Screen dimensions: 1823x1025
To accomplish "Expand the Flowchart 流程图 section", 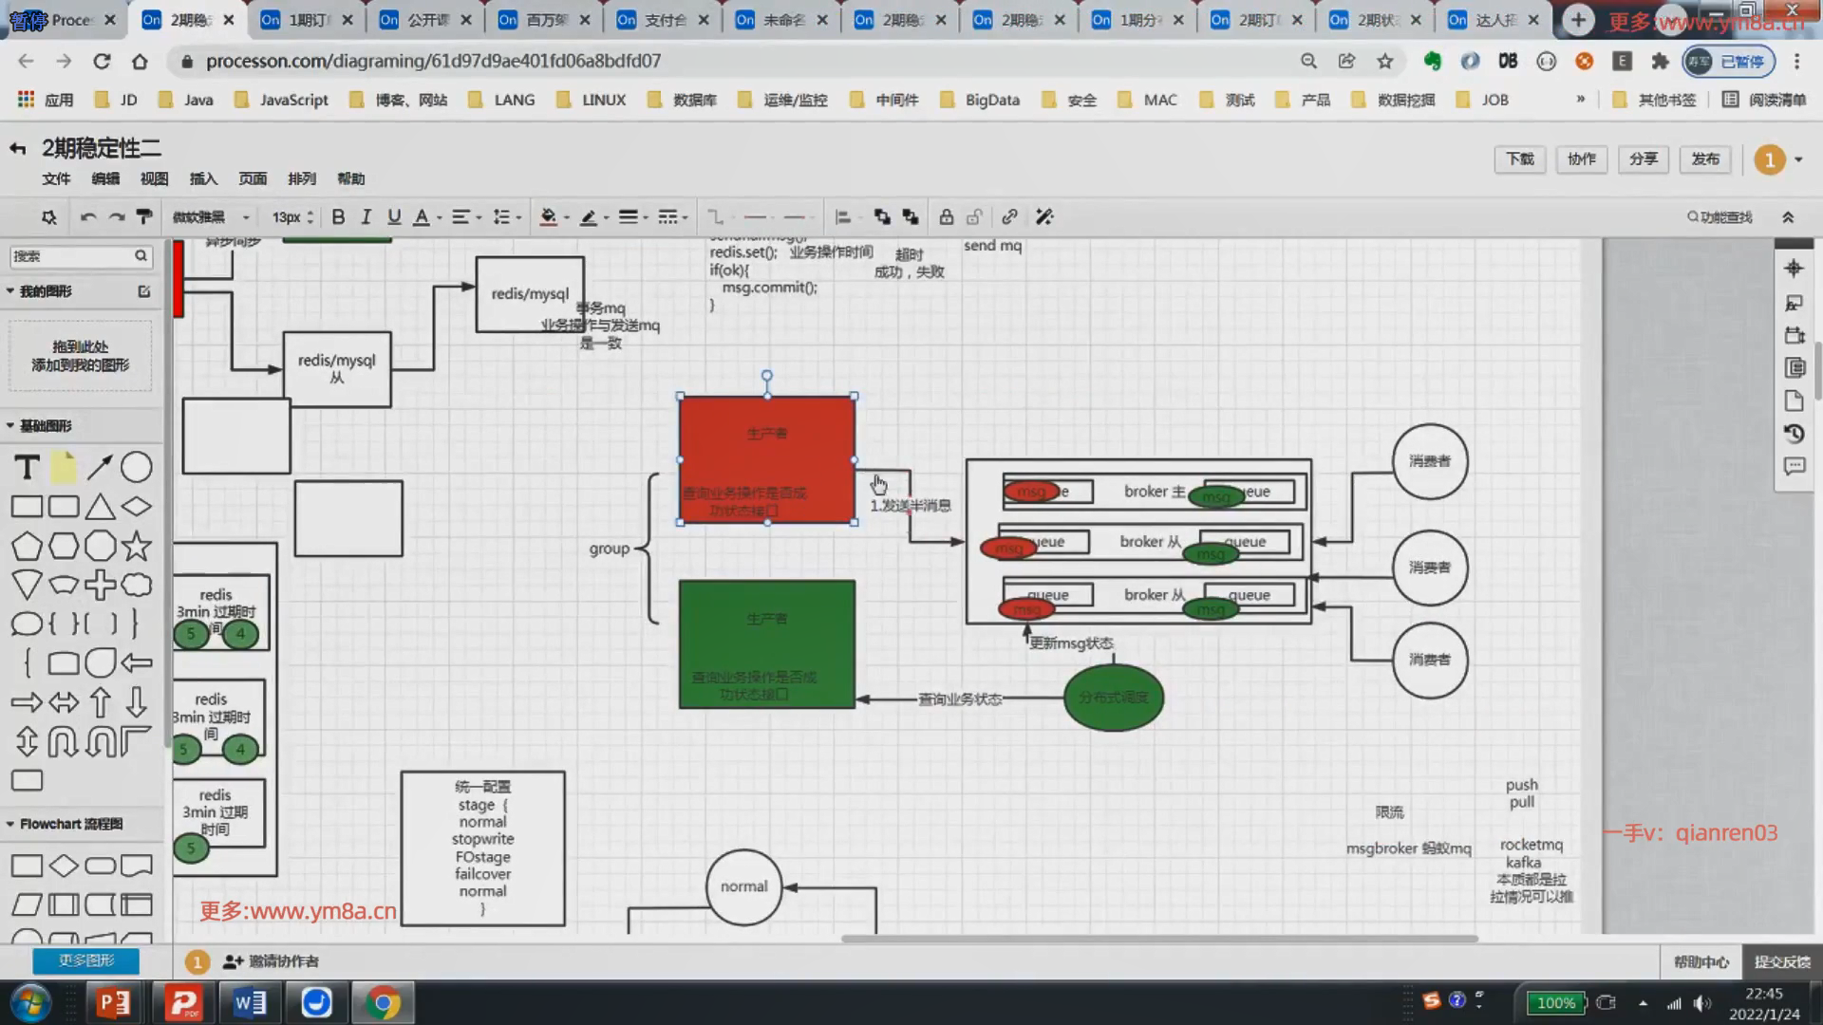I will point(70,824).
